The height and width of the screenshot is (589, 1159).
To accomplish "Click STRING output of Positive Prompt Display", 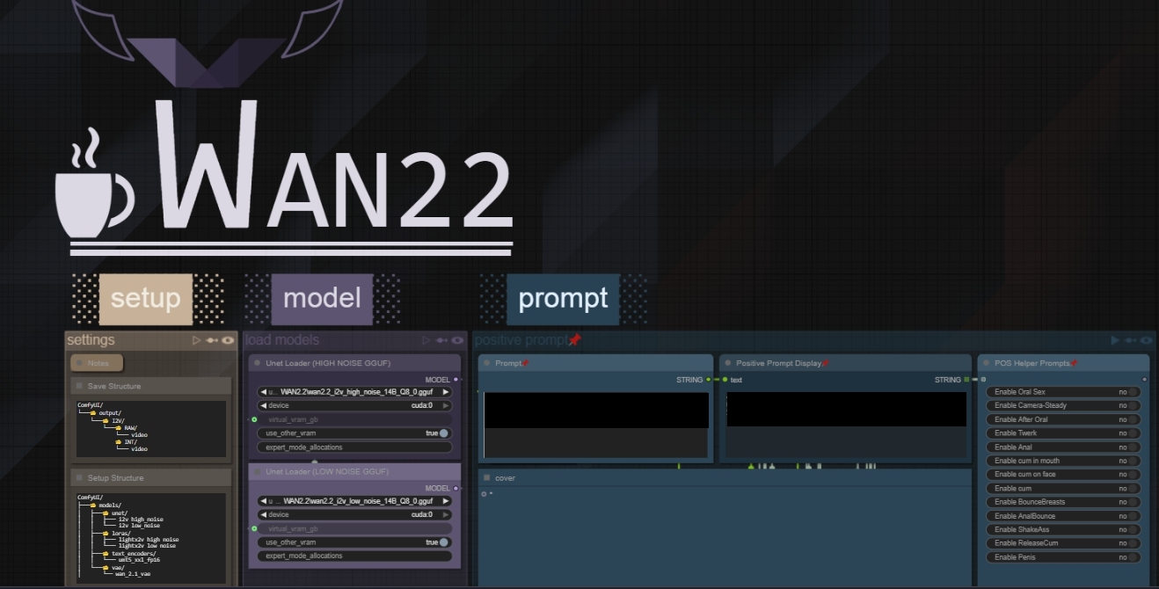I will 967,380.
